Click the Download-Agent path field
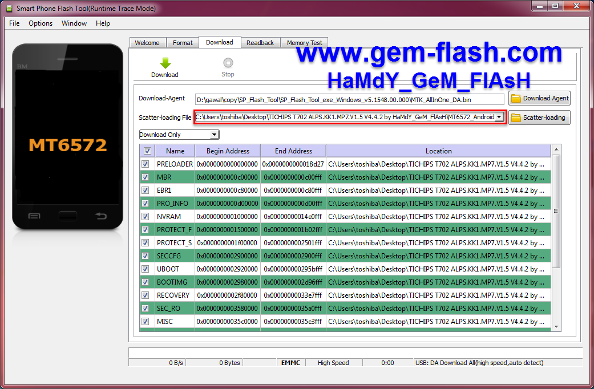Image resolution: width=594 pixels, height=389 pixels. click(x=349, y=100)
